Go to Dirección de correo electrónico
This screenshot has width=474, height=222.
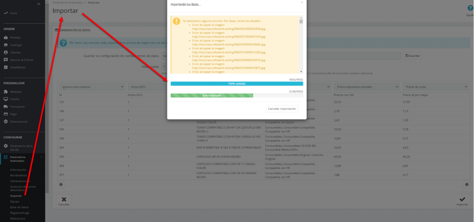[x=23, y=188]
